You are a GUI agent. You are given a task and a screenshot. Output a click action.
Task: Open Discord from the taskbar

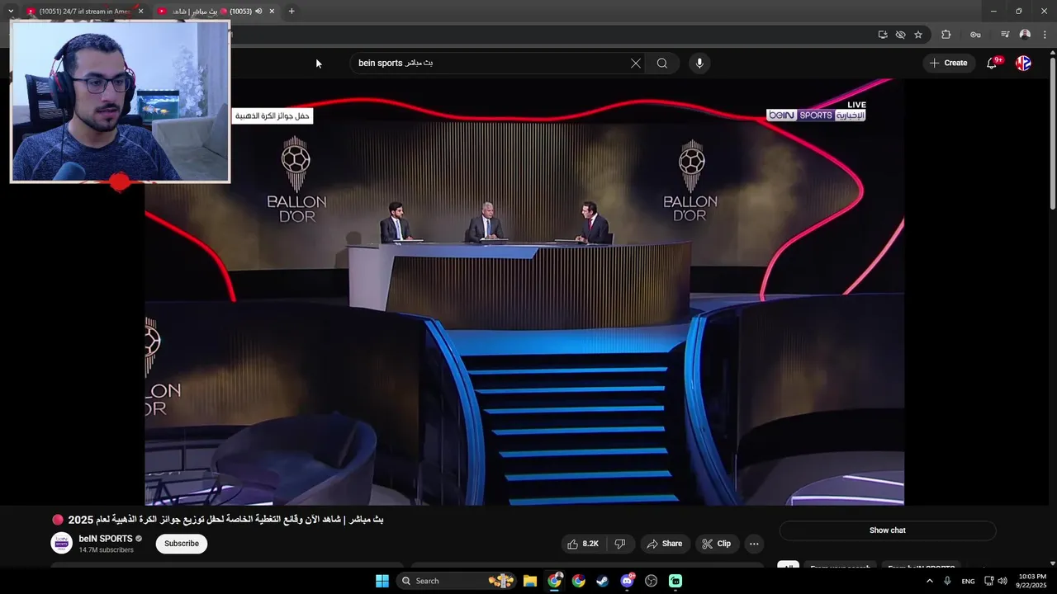click(x=628, y=581)
